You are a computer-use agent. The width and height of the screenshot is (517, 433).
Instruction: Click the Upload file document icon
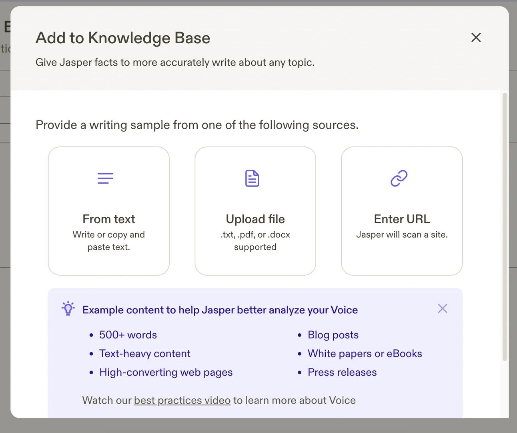coord(252,178)
